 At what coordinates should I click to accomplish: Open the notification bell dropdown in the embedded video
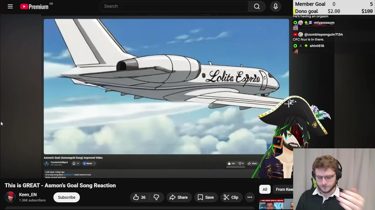pyautogui.click(x=75, y=164)
